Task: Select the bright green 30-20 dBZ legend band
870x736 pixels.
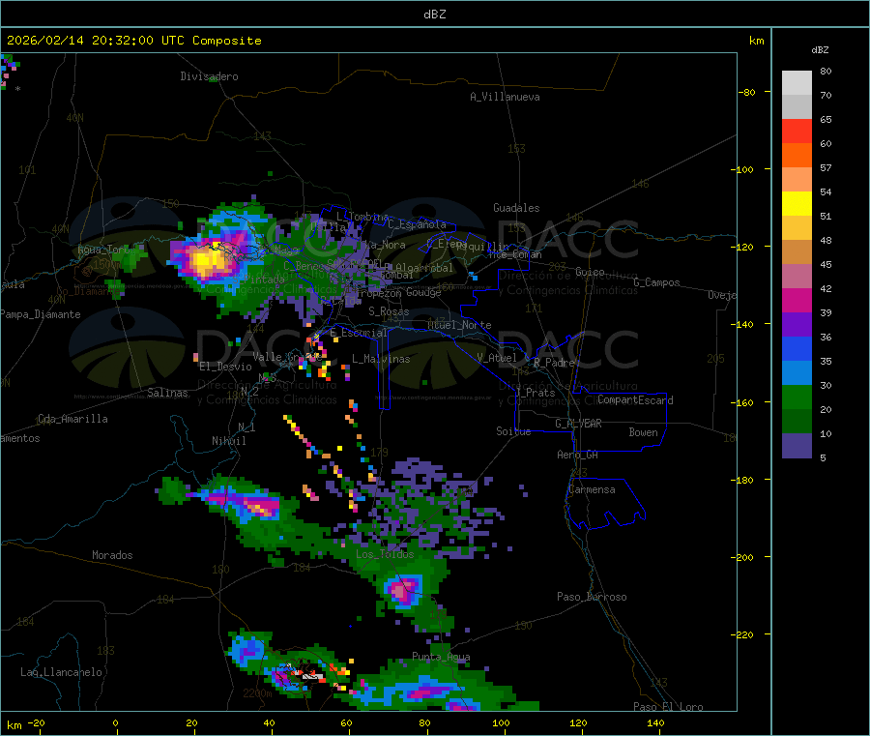Action: [x=797, y=397]
